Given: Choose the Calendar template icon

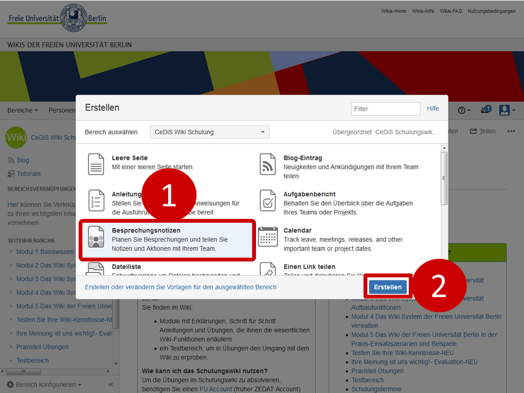Looking at the screenshot, I should point(267,236).
